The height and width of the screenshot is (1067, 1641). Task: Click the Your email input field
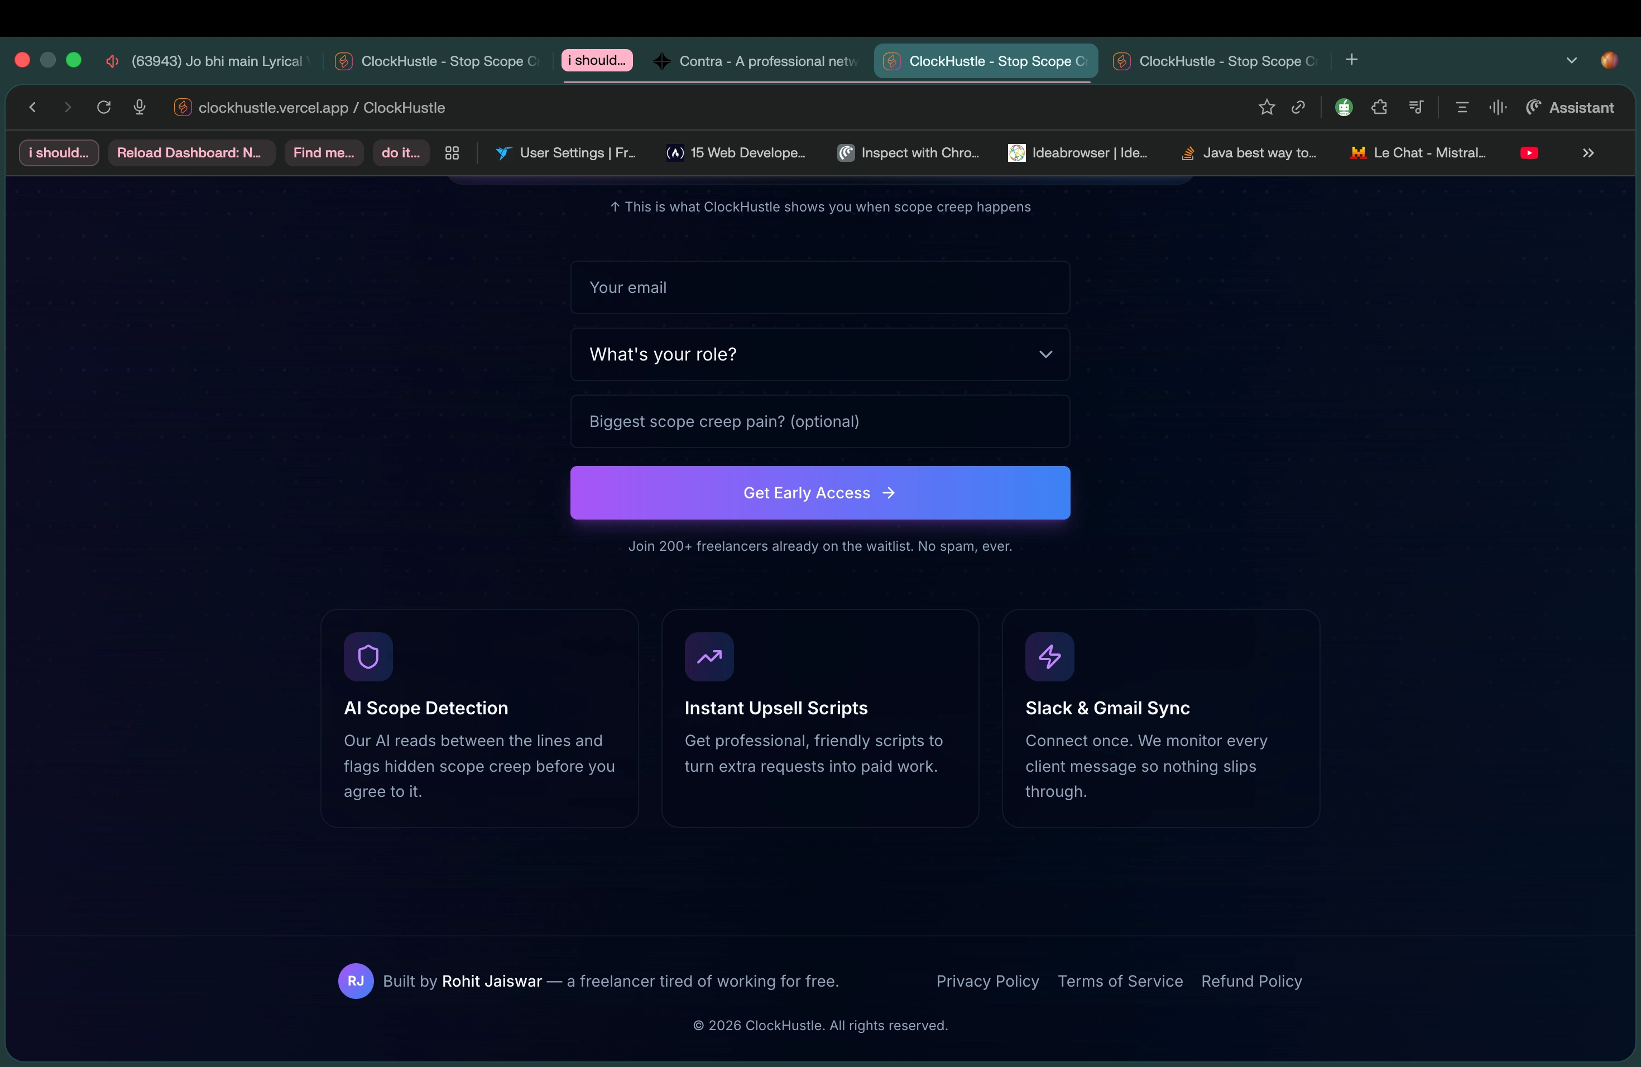tap(820, 287)
